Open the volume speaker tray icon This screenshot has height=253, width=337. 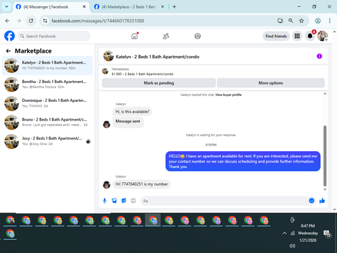(x=293, y=246)
